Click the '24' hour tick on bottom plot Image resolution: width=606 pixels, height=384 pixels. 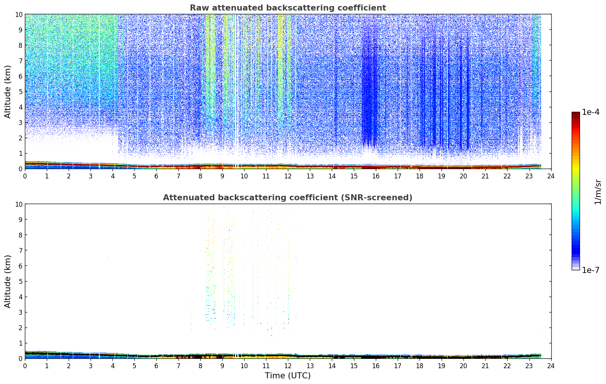pos(551,366)
